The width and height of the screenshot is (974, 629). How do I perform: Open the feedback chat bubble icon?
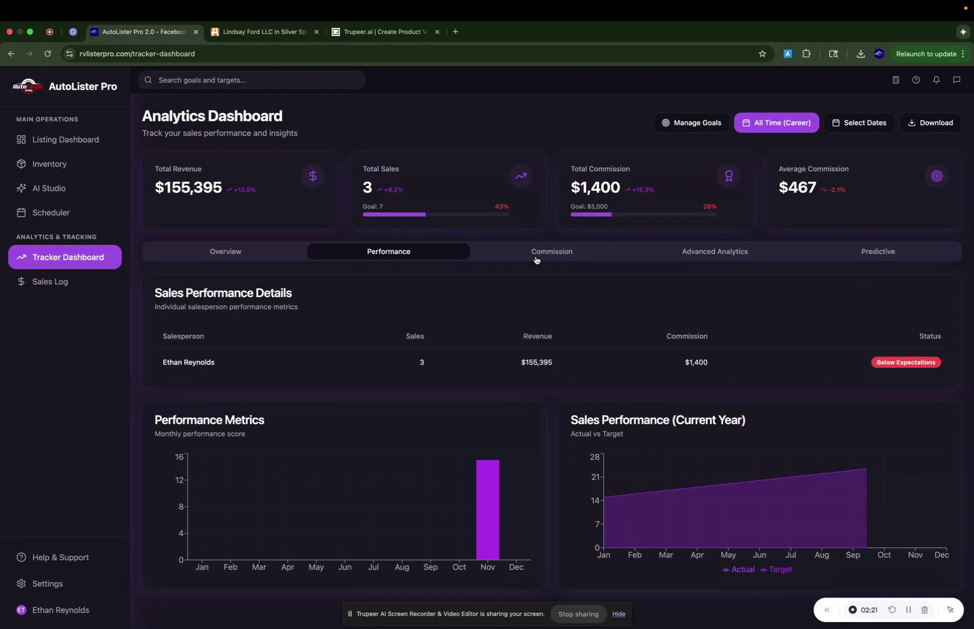pos(956,80)
